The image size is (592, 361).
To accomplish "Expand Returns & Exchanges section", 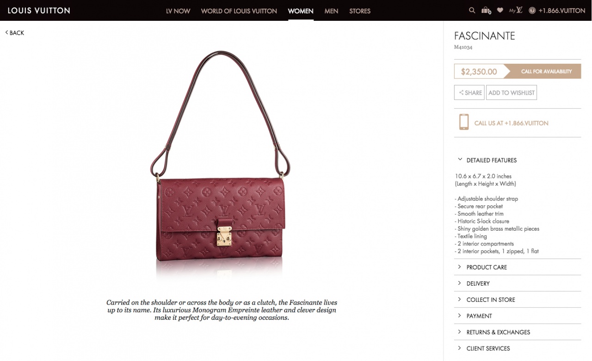I will pyautogui.click(x=518, y=332).
